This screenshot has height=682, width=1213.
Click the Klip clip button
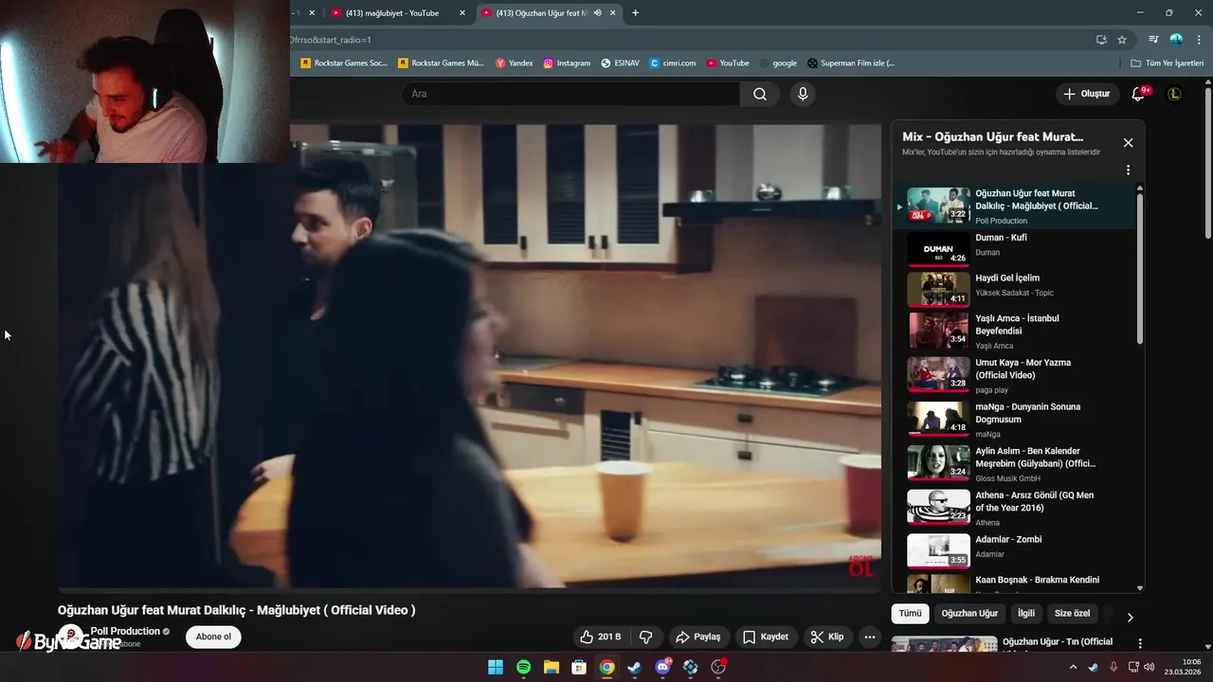827,637
